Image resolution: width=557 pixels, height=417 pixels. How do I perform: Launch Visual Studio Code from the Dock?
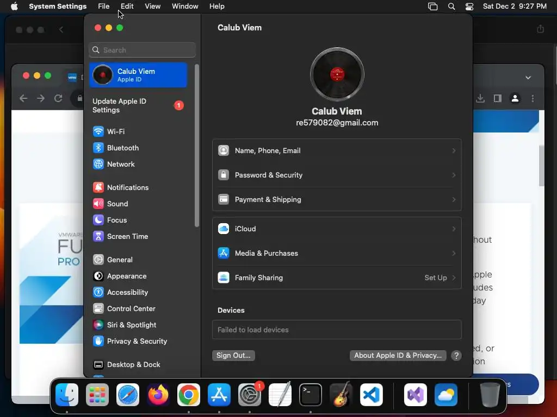(372, 395)
